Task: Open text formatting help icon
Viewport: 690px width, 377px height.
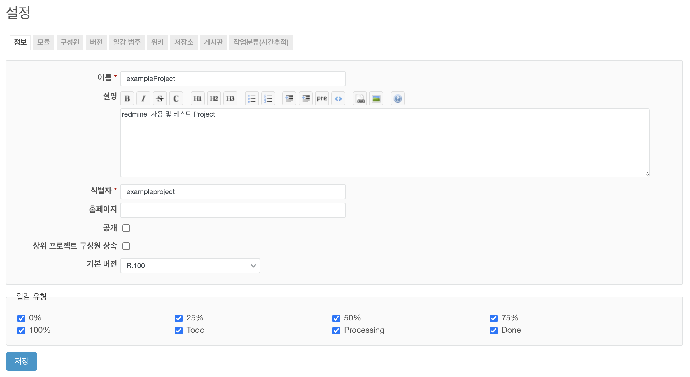Action: click(397, 98)
